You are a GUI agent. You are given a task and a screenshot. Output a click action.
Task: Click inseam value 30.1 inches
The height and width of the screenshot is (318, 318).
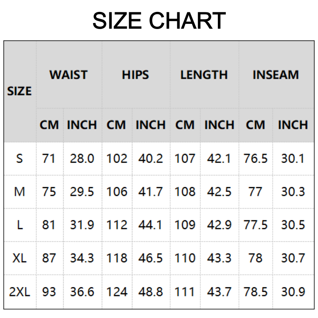293,159
